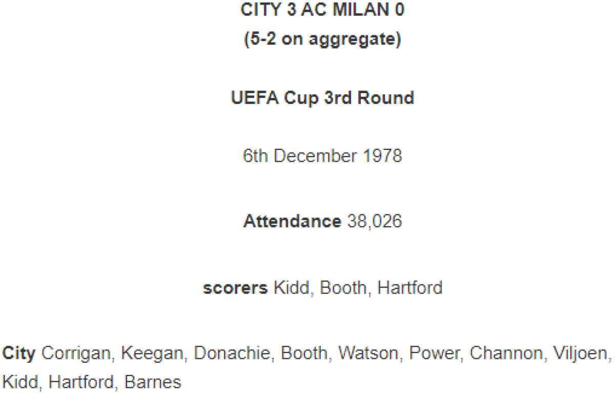615x393 pixels.
Task: Click the "CITY 3 AC MILAN 0" heading
Action: coord(322,10)
